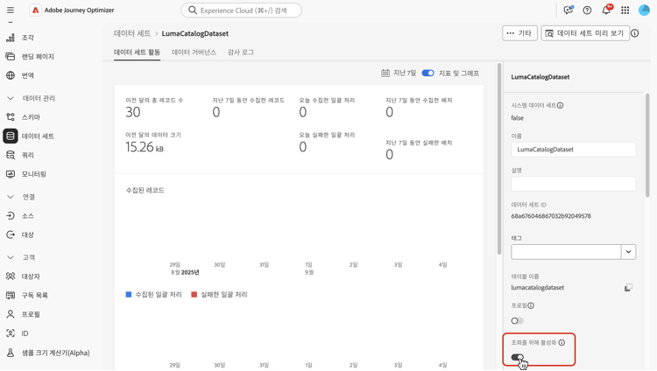Viewport: 657px width, 371px height.
Task: Click the main content vertical scrollbar
Action: pyautogui.click(x=499, y=158)
